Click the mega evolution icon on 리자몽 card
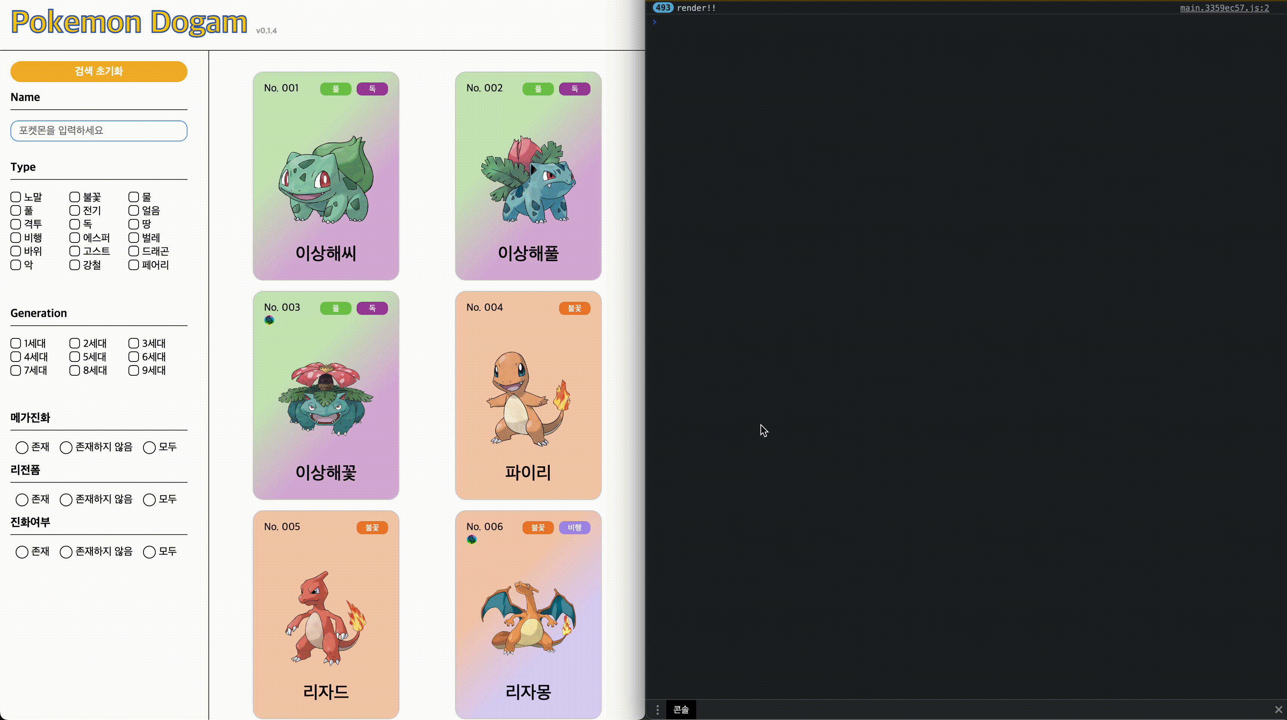Image resolution: width=1287 pixels, height=720 pixels. (x=471, y=539)
